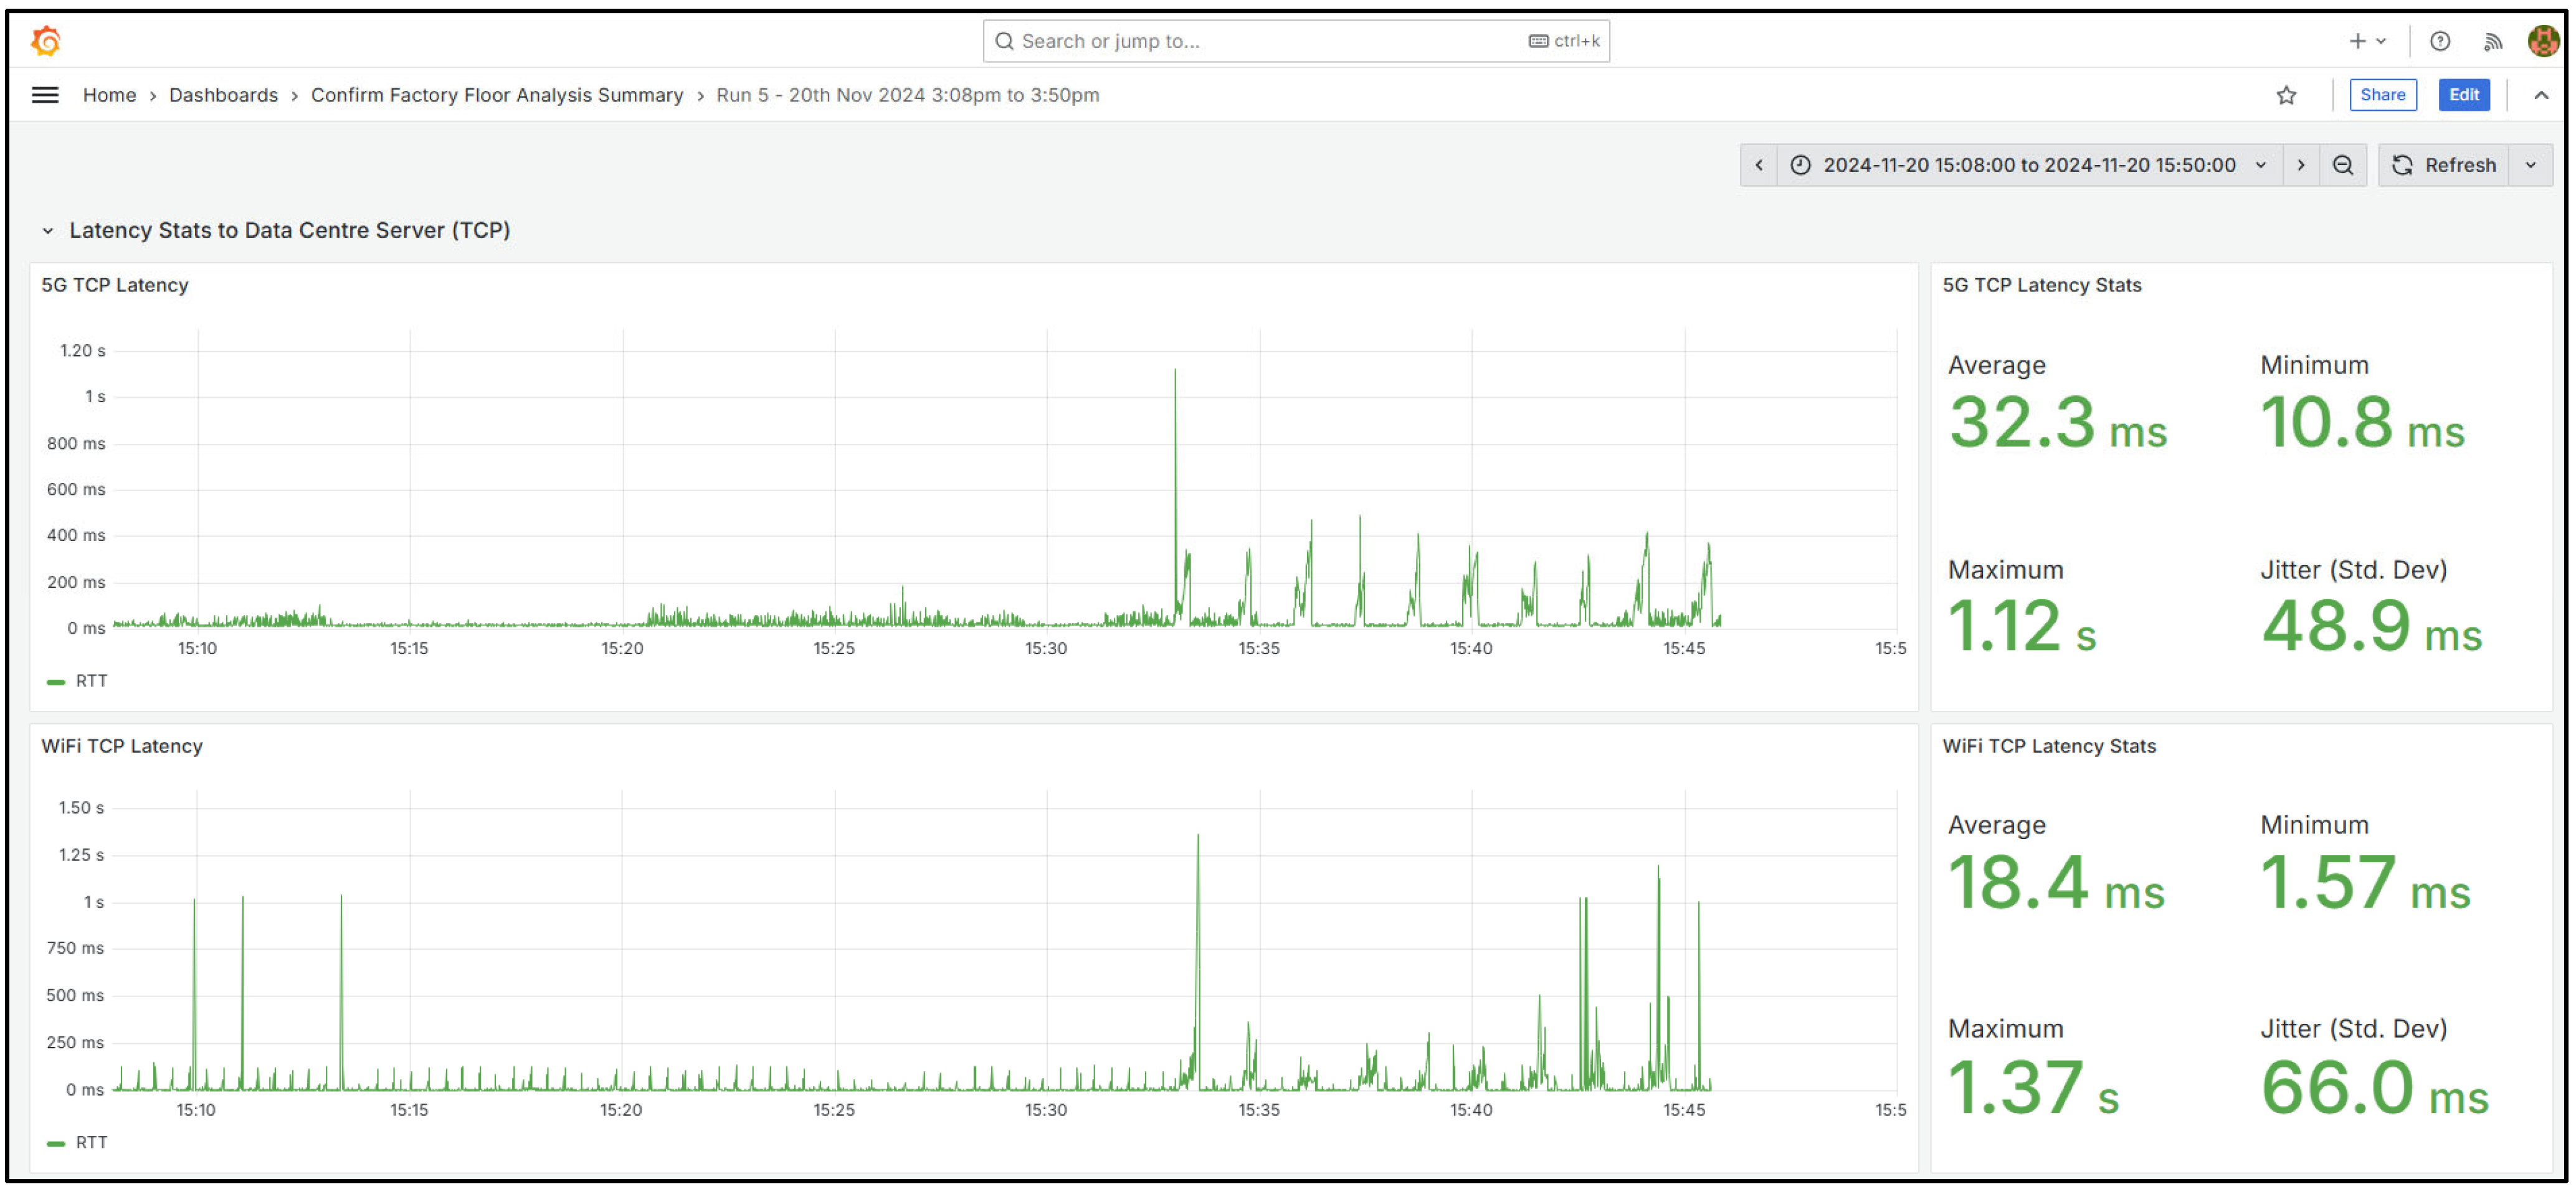2576x1192 pixels.
Task: Collapse the Latency Stats to Data Centre Server row
Action: click(47, 231)
